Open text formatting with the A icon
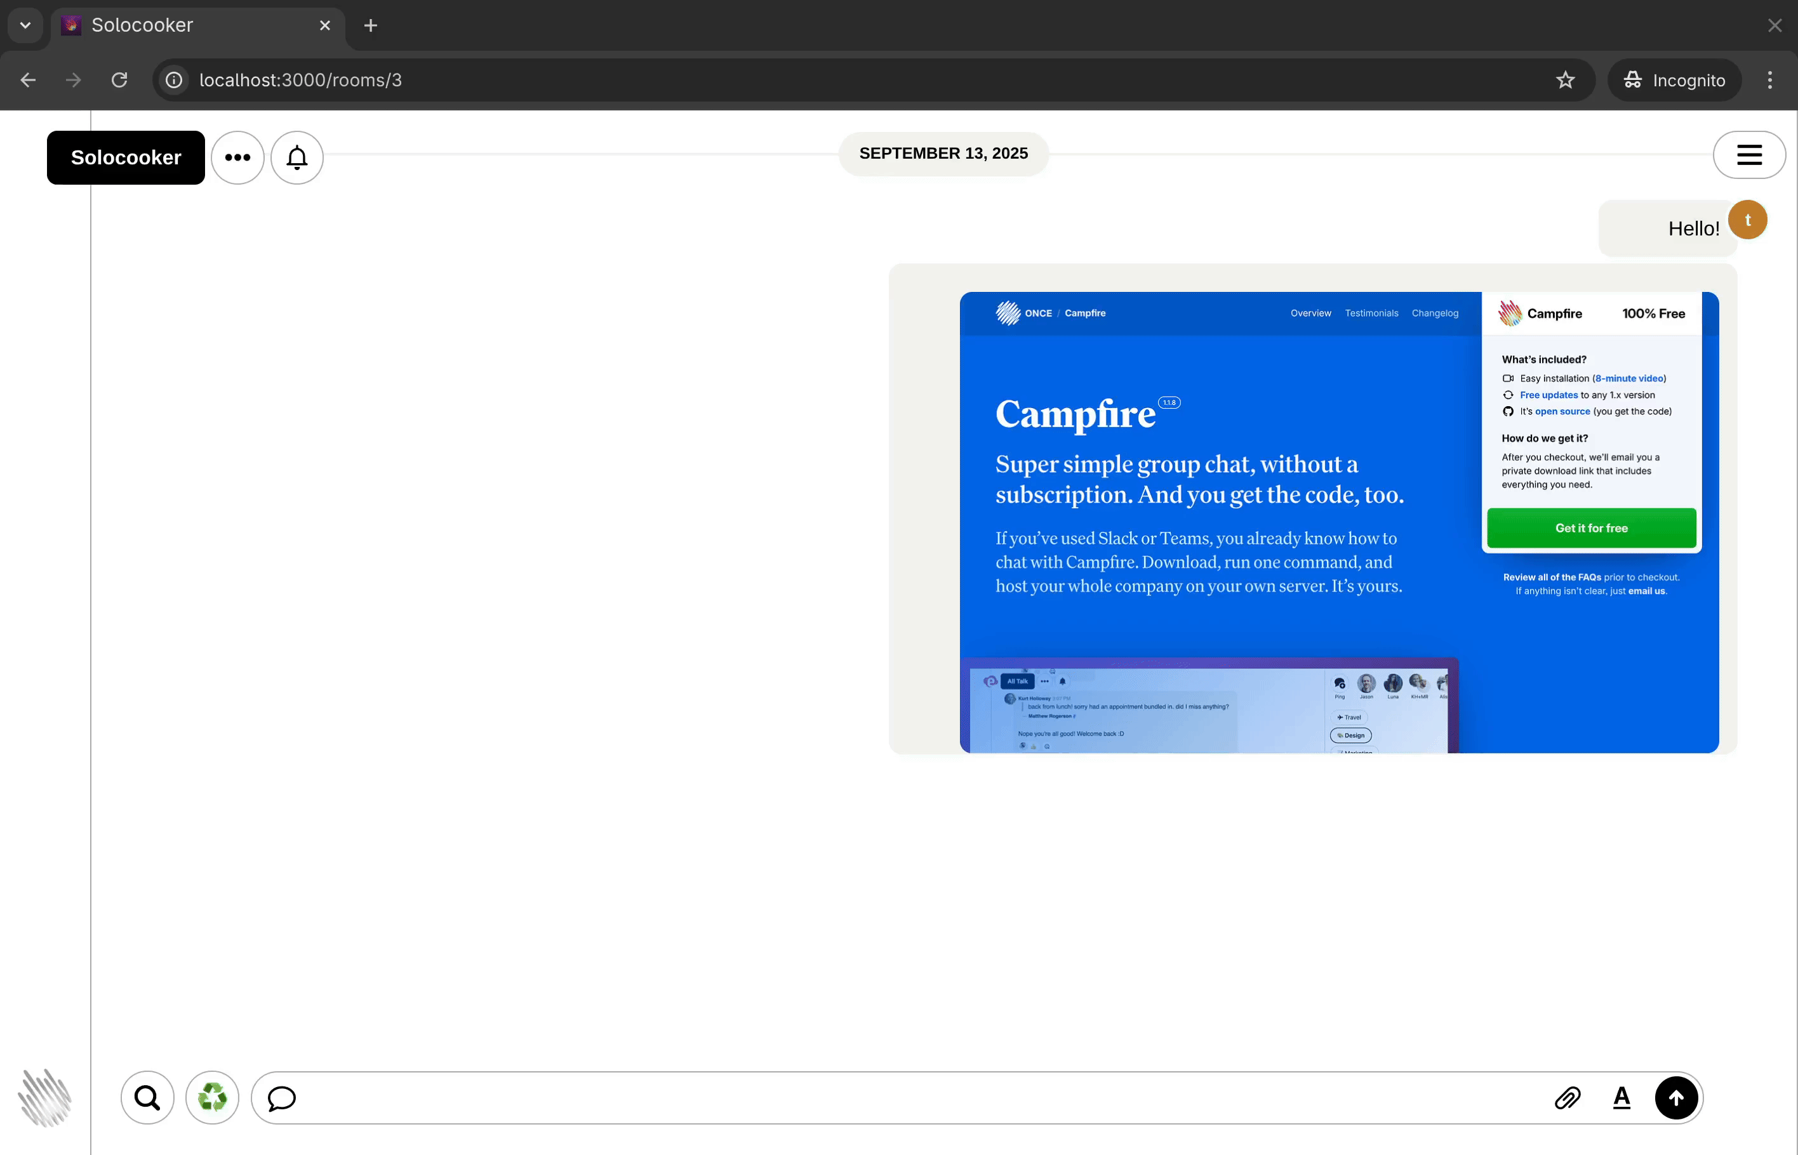This screenshot has height=1155, width=1798. point(1622,1097)
